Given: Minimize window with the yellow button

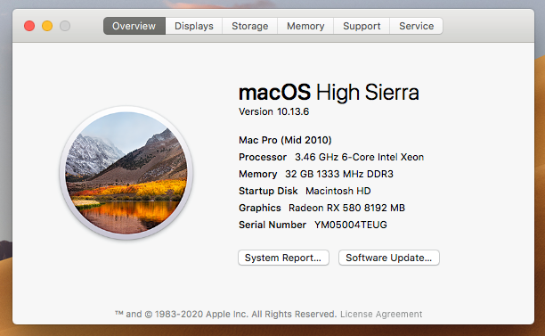Looking at the screenshot, I should click(47, 26).
